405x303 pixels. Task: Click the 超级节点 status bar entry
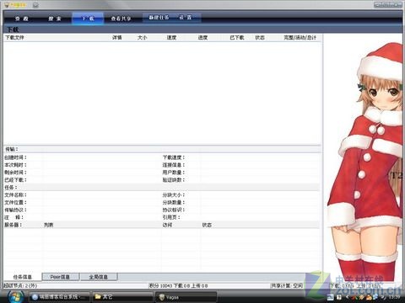click(20, 285)
